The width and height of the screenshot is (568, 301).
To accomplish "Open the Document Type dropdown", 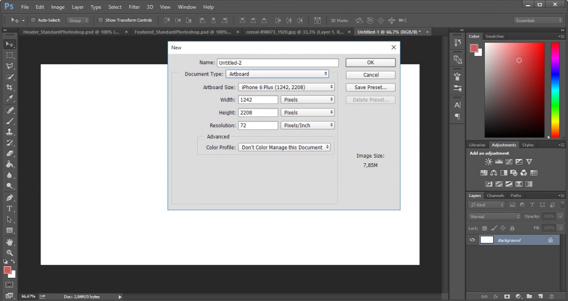I will tap(277, 74).
